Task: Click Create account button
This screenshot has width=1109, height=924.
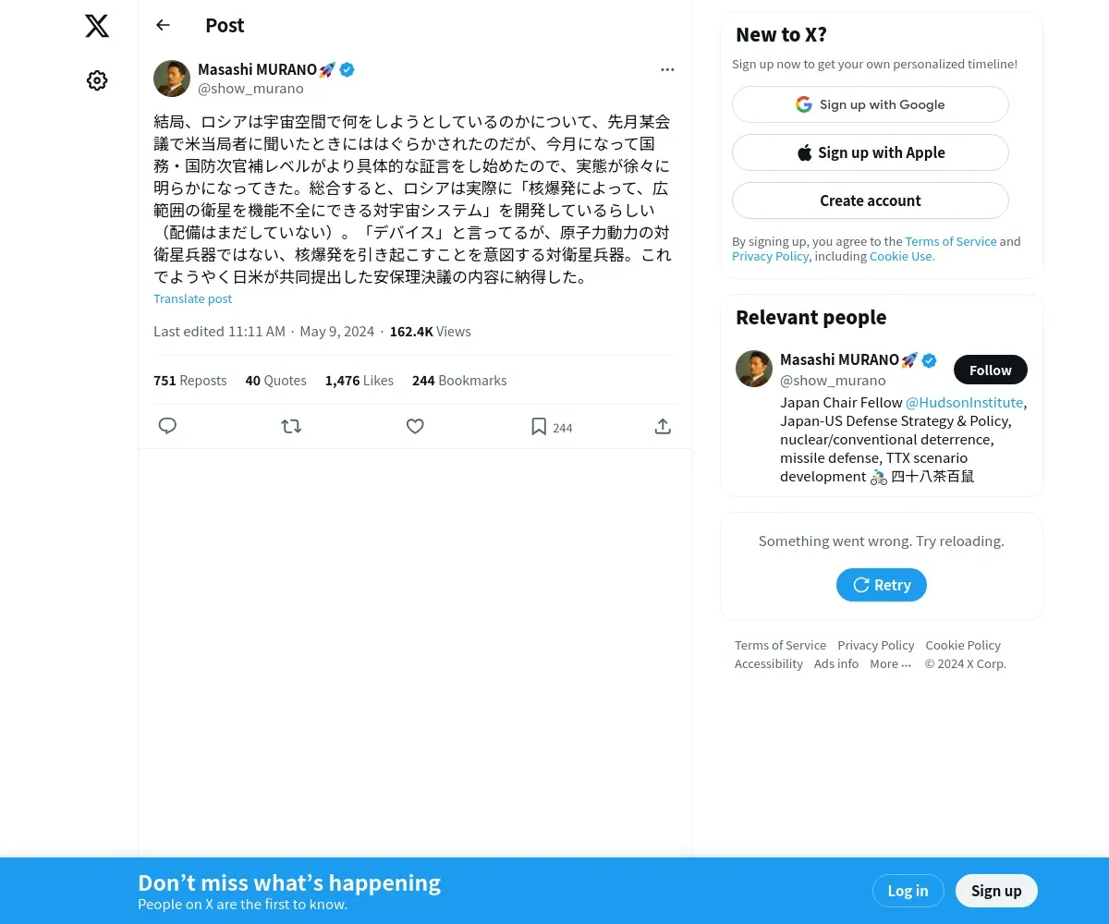Action: point(871,201)
